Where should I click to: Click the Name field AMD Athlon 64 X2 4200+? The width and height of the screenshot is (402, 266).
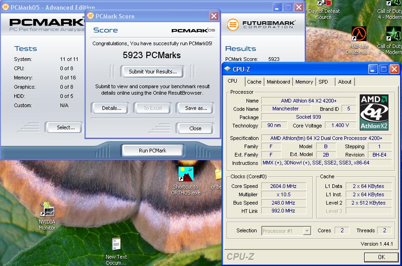pos(308,101)
